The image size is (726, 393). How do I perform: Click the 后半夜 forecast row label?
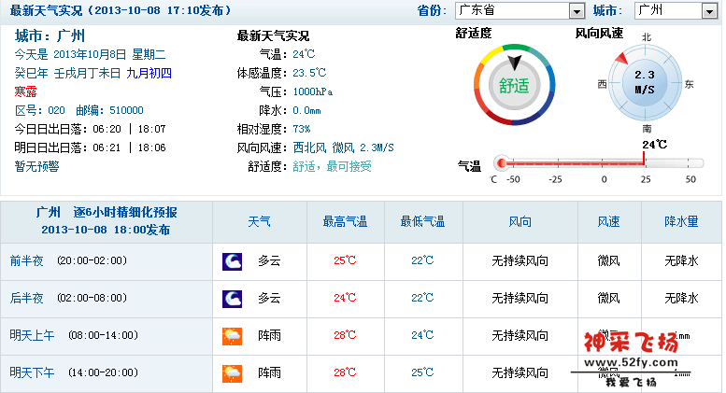(x=26, y=298)
